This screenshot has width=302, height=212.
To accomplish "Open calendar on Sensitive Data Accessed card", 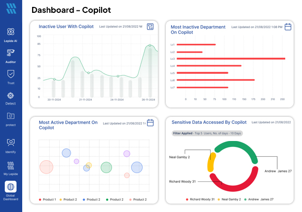I will pyautogui.click(x=288, y=122).
